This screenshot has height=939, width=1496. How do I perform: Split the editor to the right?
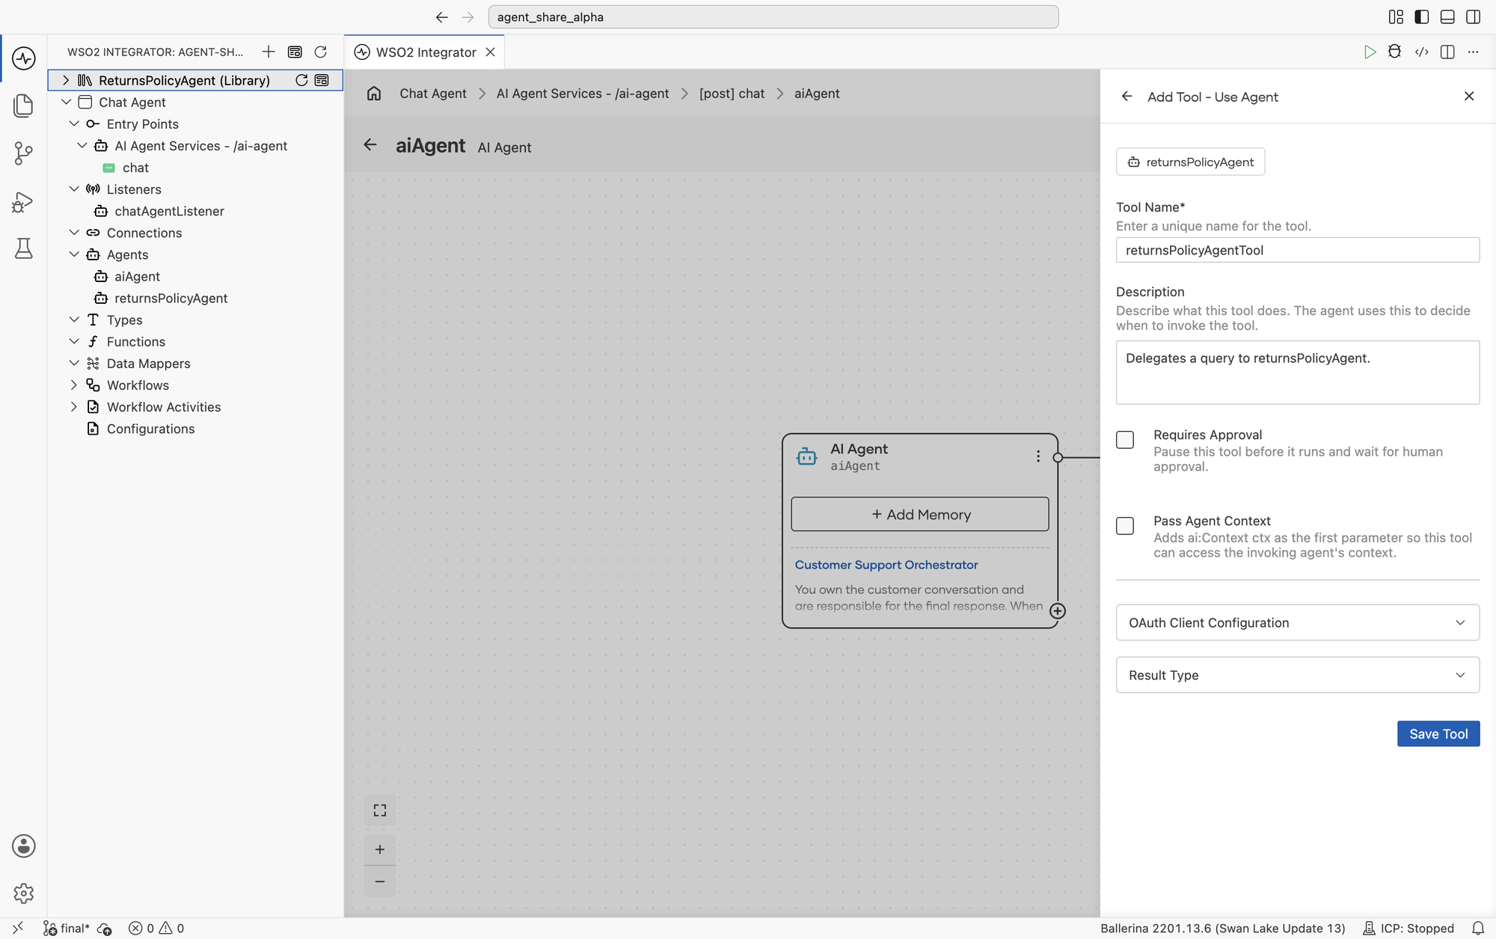coord(1447,52)
